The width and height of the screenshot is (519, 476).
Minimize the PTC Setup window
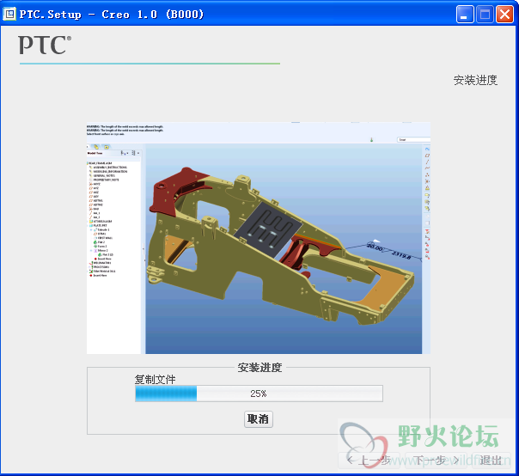tap(465, 15)
